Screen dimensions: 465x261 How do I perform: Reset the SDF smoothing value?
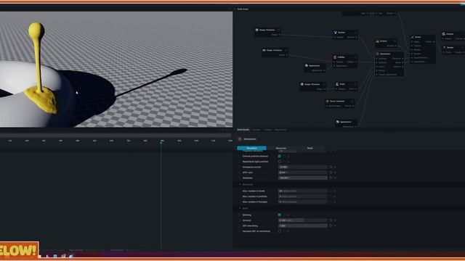coord(331,225)
